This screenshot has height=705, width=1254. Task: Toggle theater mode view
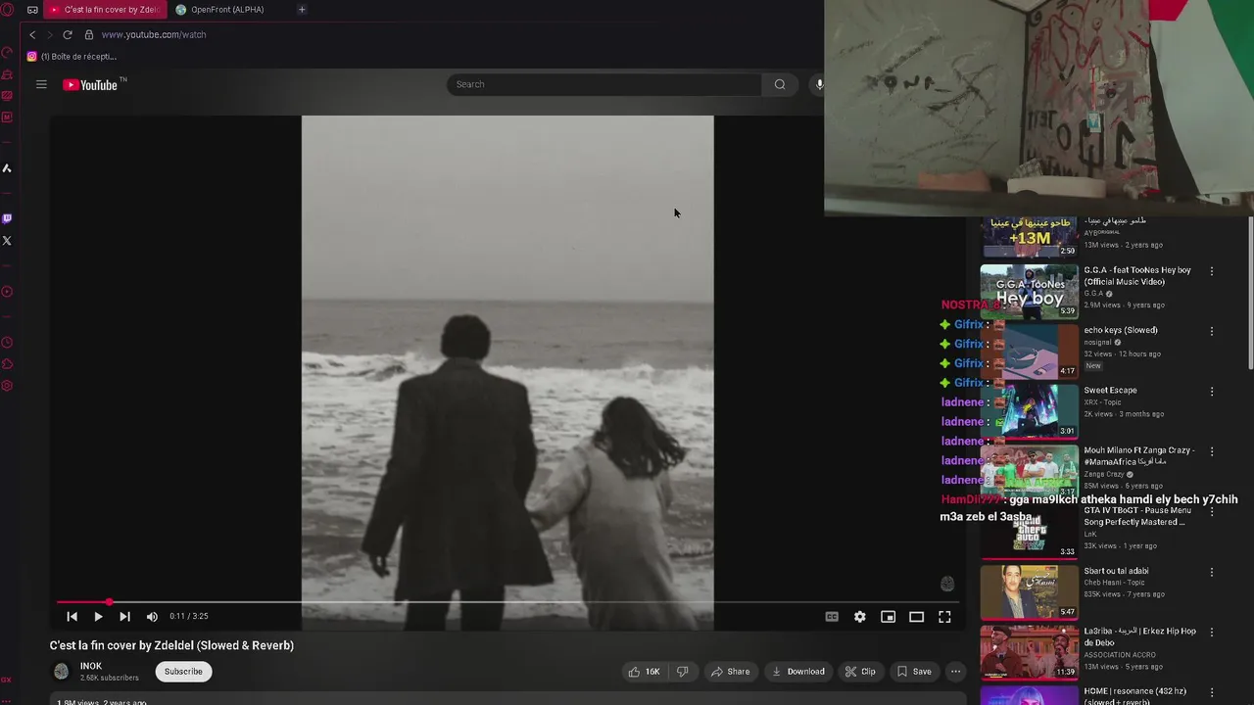click(x=916, y=617)
